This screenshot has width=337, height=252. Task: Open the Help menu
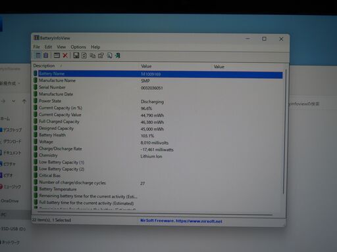tap(95, 47)
